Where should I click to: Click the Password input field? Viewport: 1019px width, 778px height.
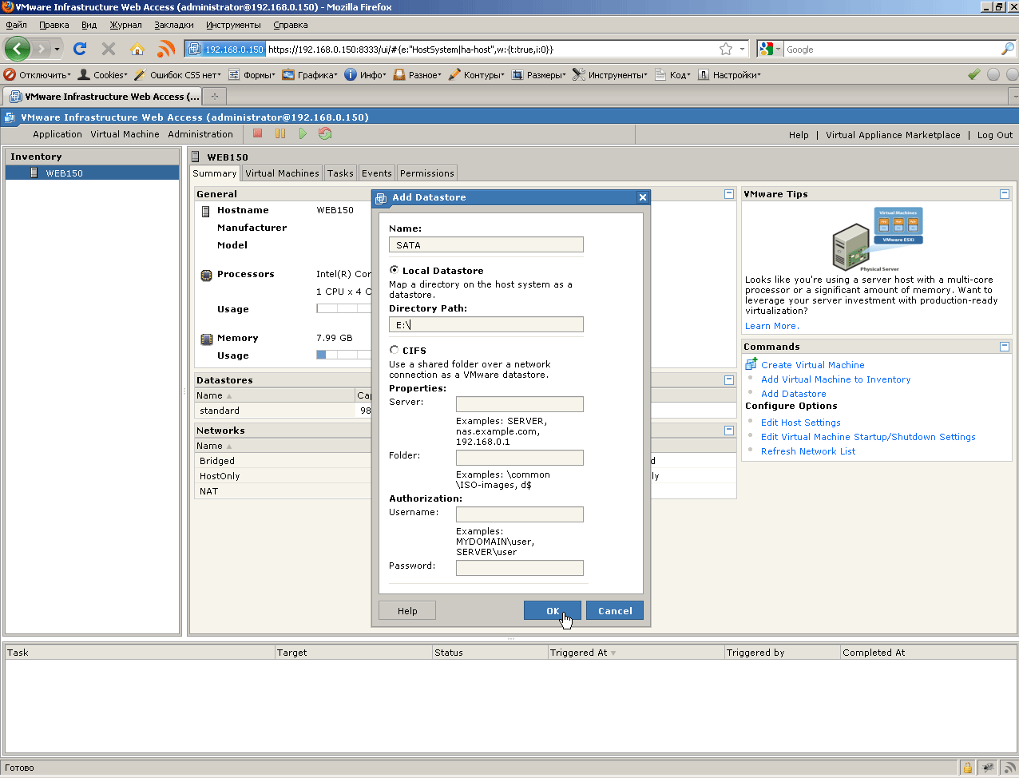click(520, 568)
